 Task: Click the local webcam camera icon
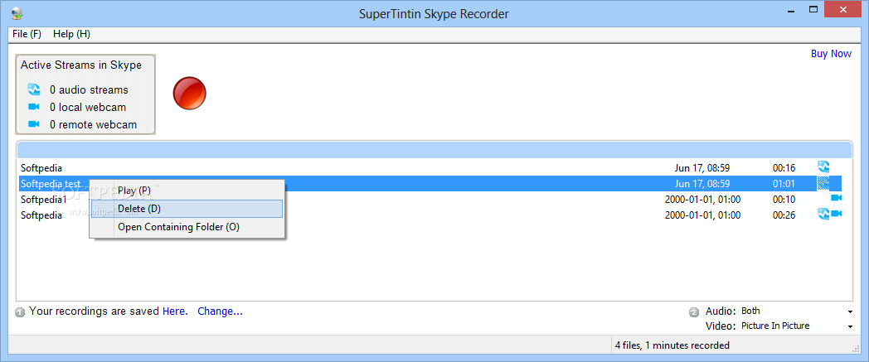click(34, 107)
